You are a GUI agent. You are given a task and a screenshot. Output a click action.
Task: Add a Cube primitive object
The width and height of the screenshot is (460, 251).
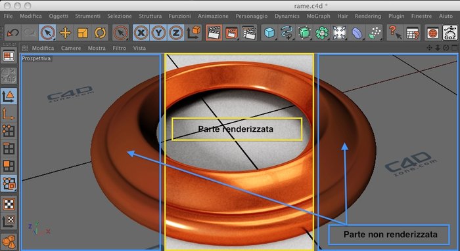click(x=269, y=33)
